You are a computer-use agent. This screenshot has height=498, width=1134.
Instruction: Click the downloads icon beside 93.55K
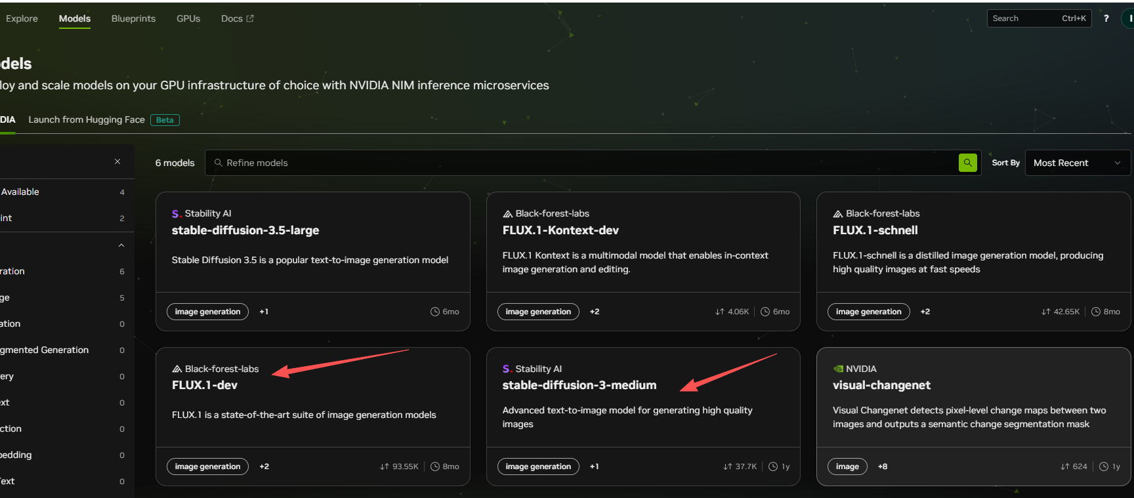[385, 467]
